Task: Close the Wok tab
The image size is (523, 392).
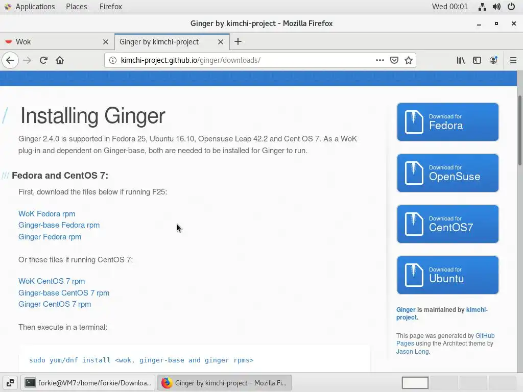Action: (x=106, y=42)
